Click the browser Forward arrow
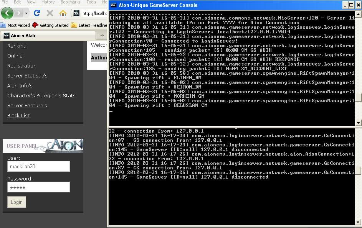This screenshot has width=362, height=228. 18,13
